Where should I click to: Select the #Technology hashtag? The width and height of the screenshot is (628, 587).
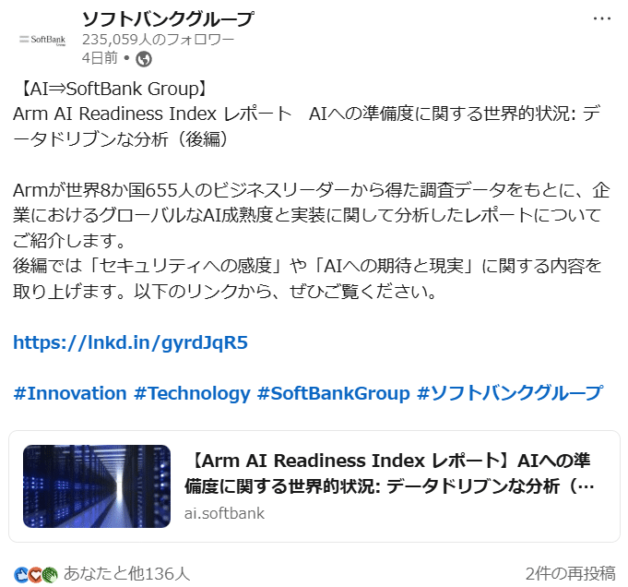point(192,393)
